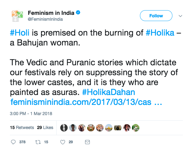
Task: Click the @FeminismInIndia handle
Action: tap(45, 19)
